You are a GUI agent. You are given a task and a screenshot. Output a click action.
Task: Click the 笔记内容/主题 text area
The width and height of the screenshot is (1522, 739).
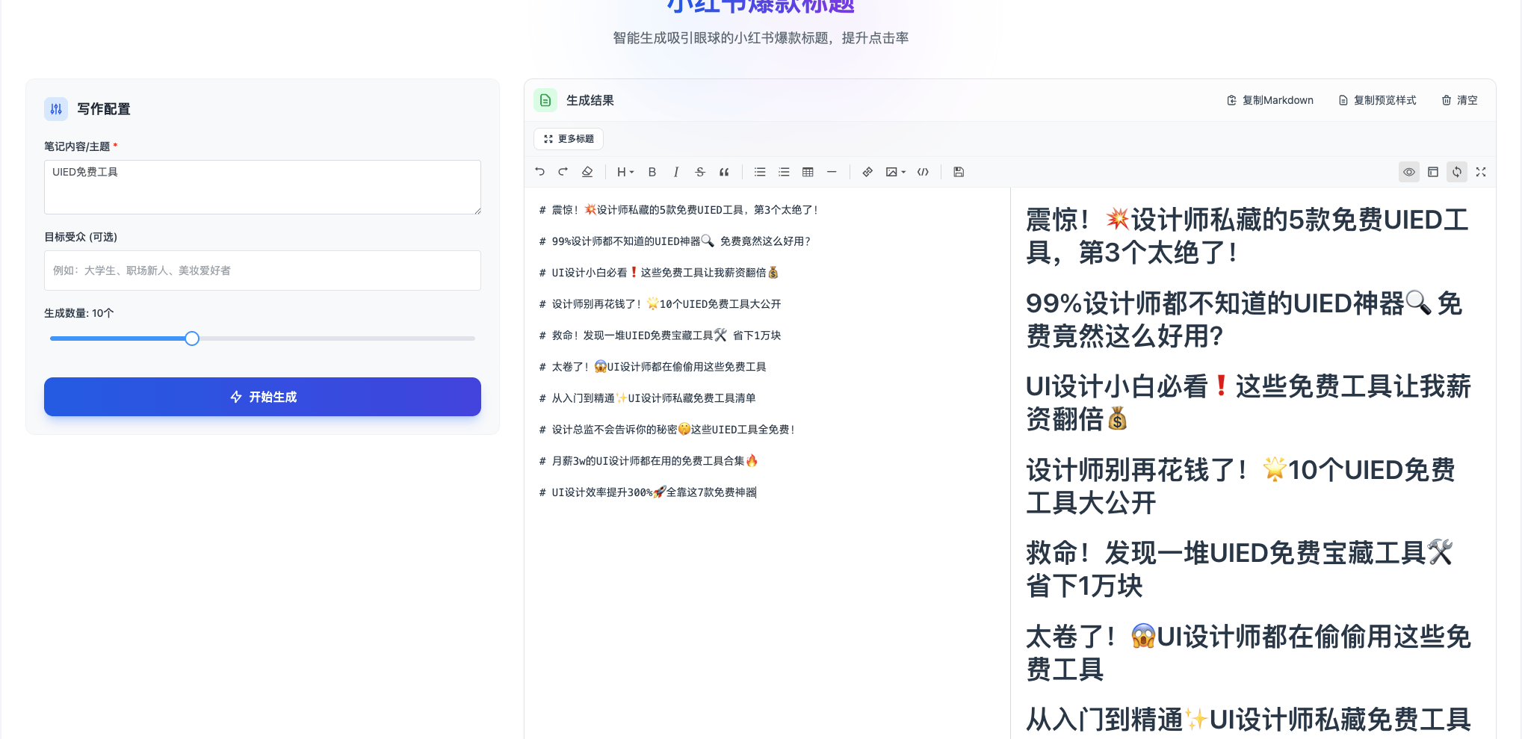click(x=262, y=187)
